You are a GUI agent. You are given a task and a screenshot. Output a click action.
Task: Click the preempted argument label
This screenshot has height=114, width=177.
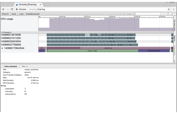[x=9, y=89]
